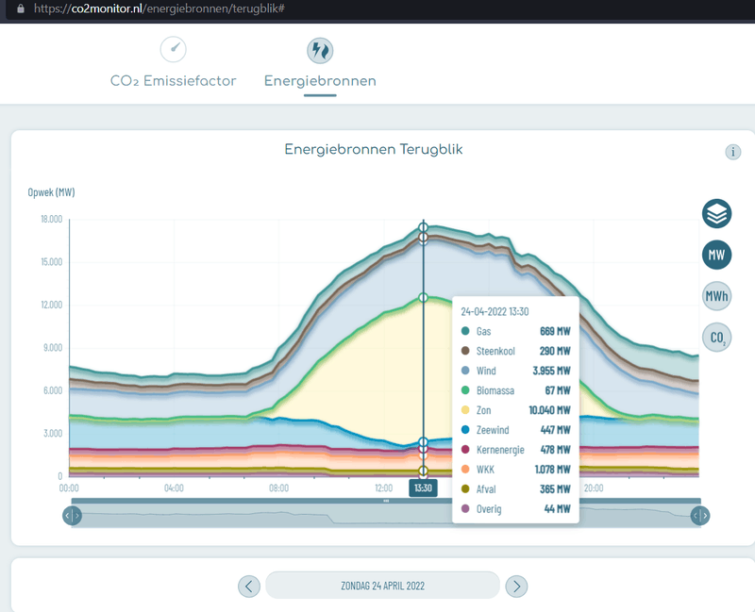
Task: Click the 'Energiebronnen Terugblik' chart title
Action: (x=374, y=150)
